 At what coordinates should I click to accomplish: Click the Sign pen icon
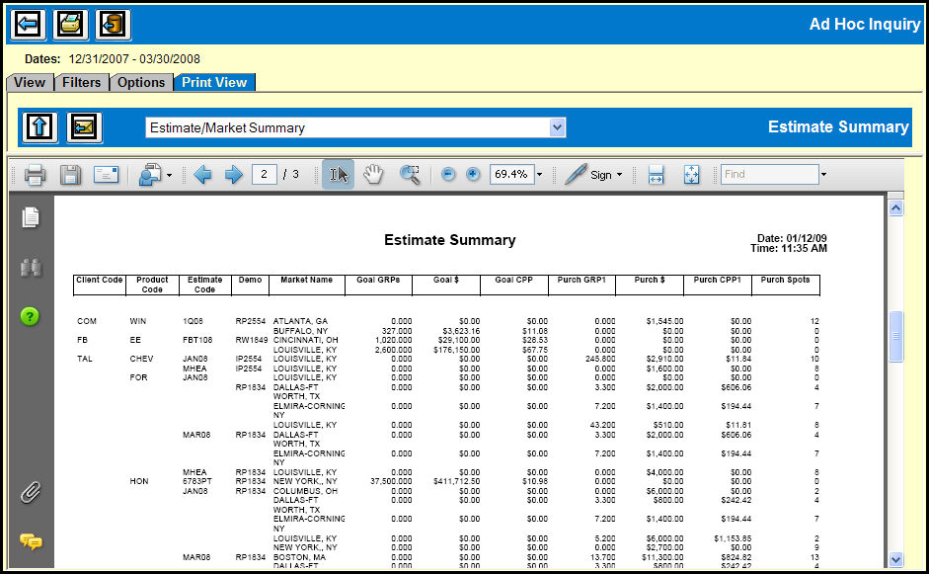[x=576, y=174]
